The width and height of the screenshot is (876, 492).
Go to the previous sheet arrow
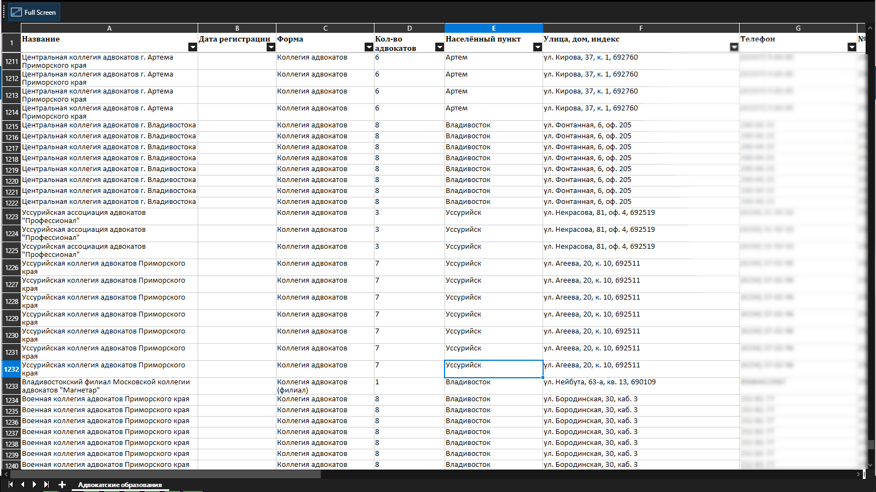click(x=22, y=484)
